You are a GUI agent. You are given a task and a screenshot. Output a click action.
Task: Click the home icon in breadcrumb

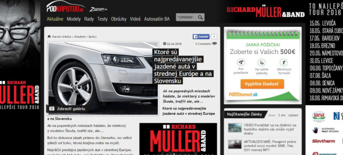[49, 36]
